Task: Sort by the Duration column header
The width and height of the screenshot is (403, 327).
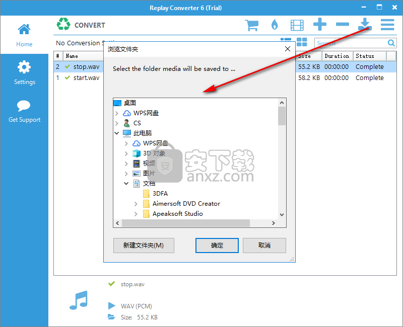Action: point(337,56)
